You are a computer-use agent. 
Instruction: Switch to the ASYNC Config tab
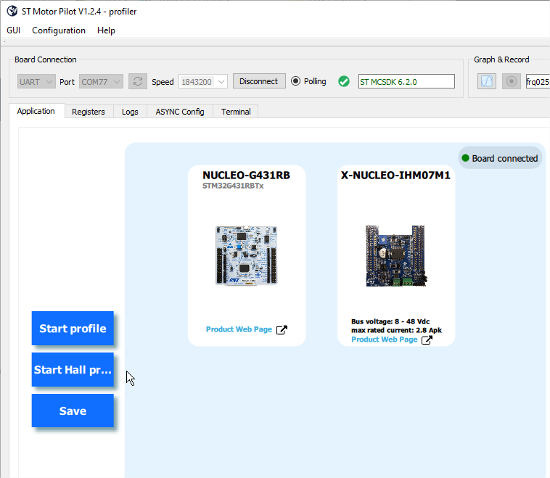point(180,112)
